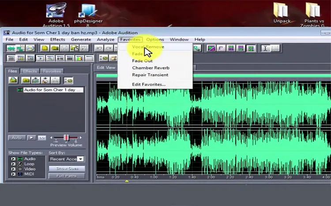Open the Analyze menu
This screenshot has height=206, width=331.
(105, 39)
